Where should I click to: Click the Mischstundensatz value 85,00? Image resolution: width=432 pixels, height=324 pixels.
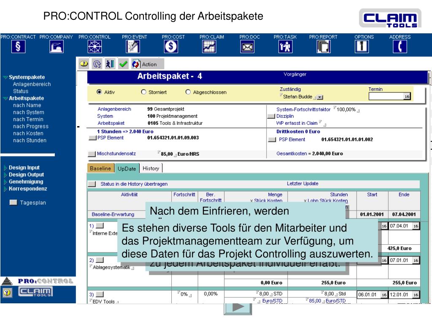click(167, 154)
